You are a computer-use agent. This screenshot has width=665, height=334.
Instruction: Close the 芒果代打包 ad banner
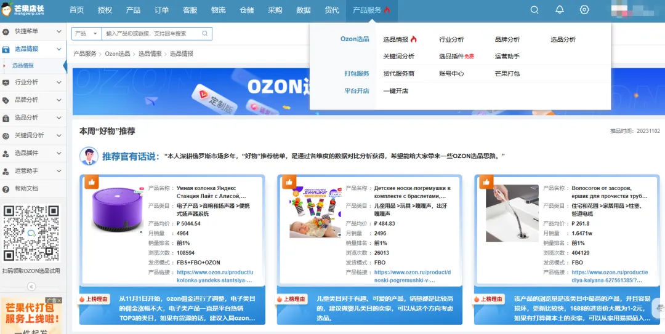coord(59,301)
